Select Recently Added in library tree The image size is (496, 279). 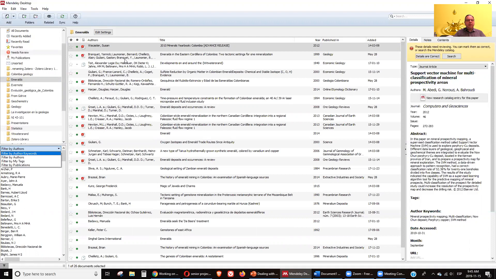[21, 36]
